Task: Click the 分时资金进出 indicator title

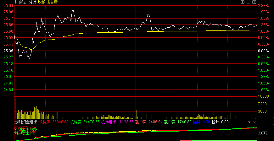Action: (26, 122)
